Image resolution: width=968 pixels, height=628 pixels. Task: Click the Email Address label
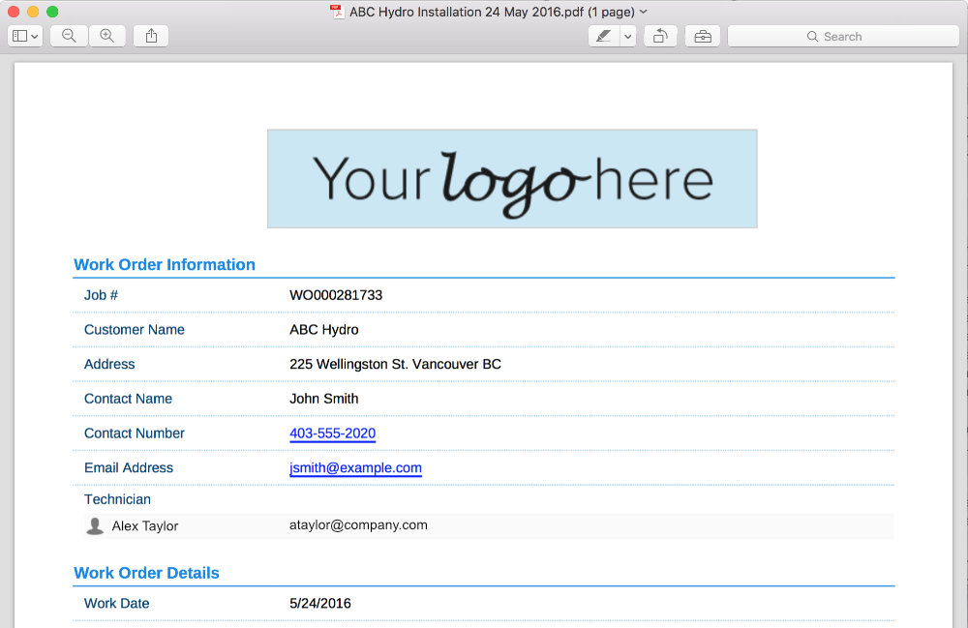pos(129,467)
